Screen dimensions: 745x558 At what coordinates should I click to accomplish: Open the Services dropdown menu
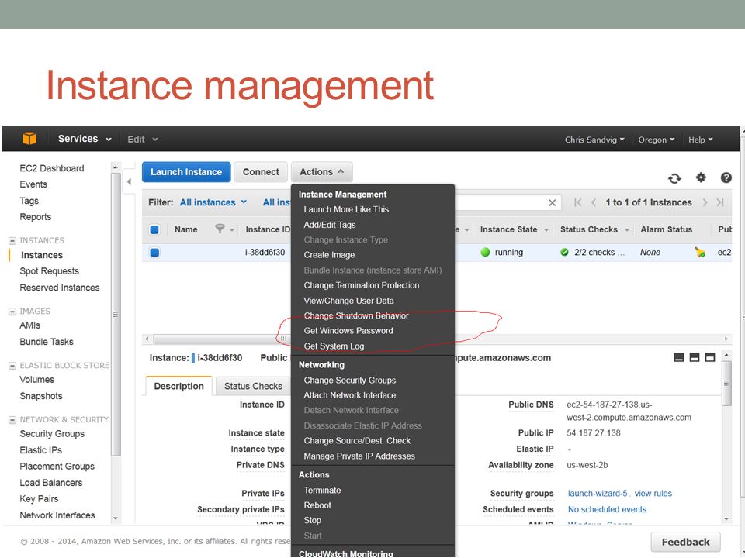coord(85,139)
